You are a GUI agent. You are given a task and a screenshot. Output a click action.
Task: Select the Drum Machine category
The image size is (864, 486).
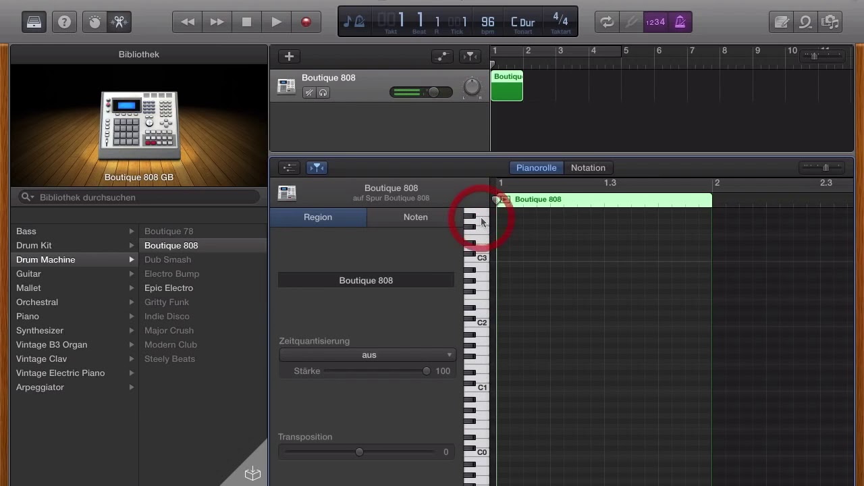click(74, 260)
